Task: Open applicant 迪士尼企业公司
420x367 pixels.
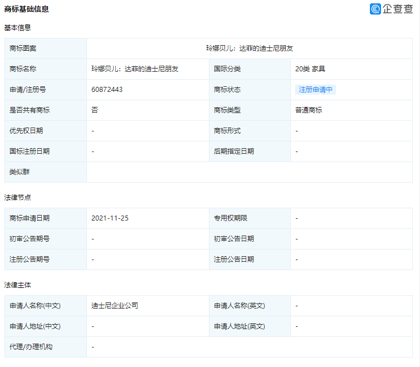Action: [115, 306]
